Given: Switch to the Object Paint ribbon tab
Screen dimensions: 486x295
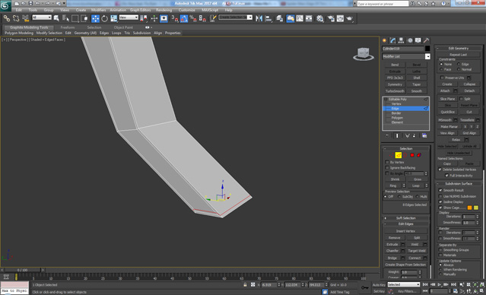Looking at the screenshot, I should click(x=123, y=27).
